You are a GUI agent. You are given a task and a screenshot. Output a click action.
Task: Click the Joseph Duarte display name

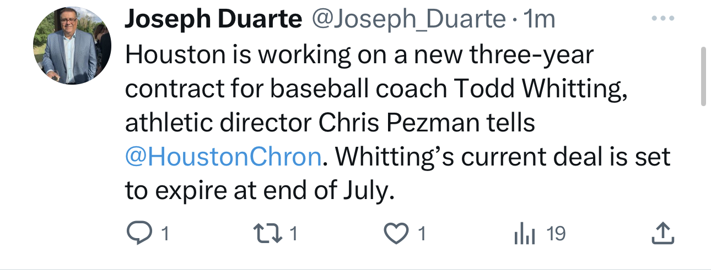(x=213, y=20)
